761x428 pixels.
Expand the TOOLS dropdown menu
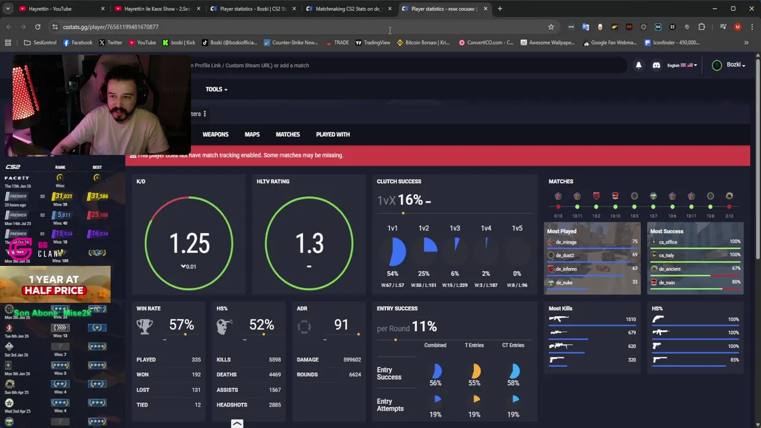[216, 89]
